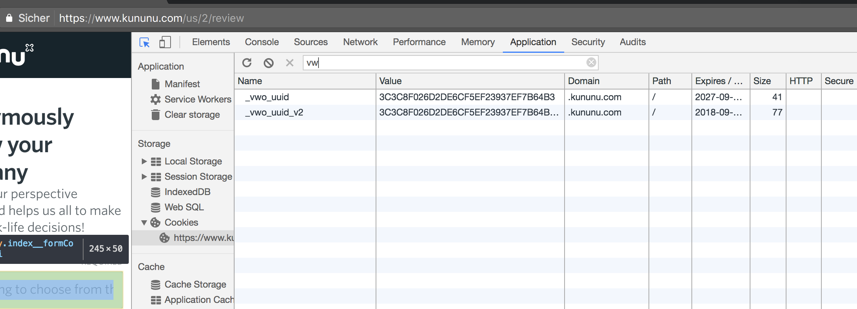The width and height of the screenshot is (857, 309).
Task: Select Local Storage in the Storage list
Action: 193,161
